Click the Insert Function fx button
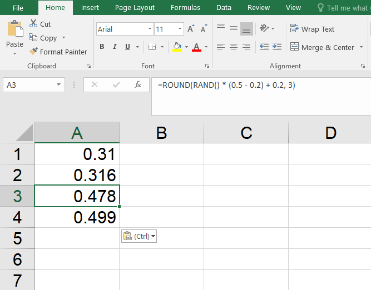This screenshot has width=371, height=290. 138,84
